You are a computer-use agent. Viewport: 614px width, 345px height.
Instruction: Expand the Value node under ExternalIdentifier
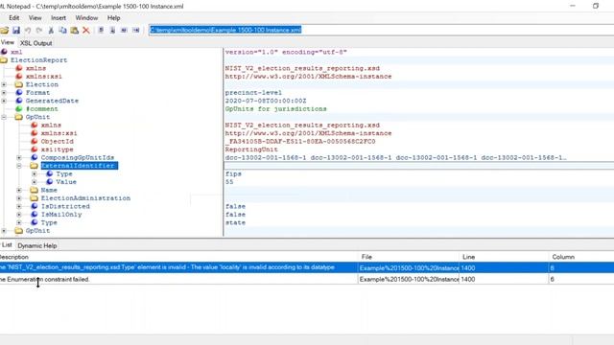click(x=35, y=182)
